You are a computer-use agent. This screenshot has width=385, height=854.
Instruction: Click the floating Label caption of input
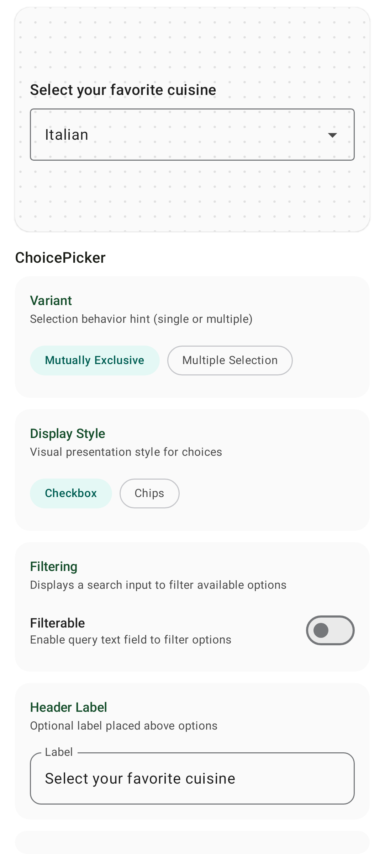tap(59, 752)
